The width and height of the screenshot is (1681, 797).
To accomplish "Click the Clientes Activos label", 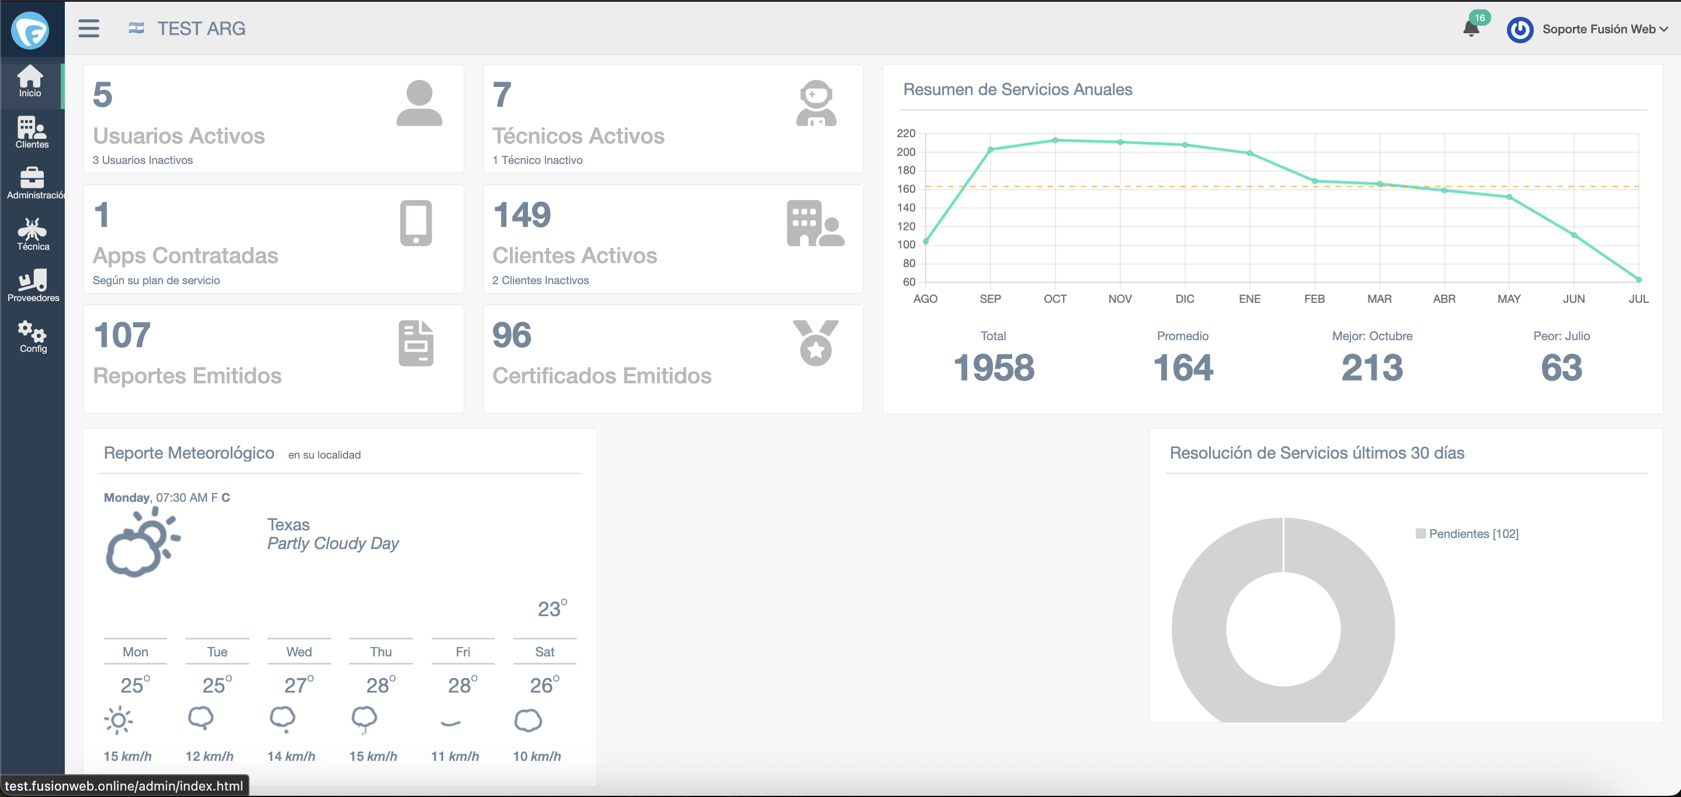I will [x=574, y=256].
